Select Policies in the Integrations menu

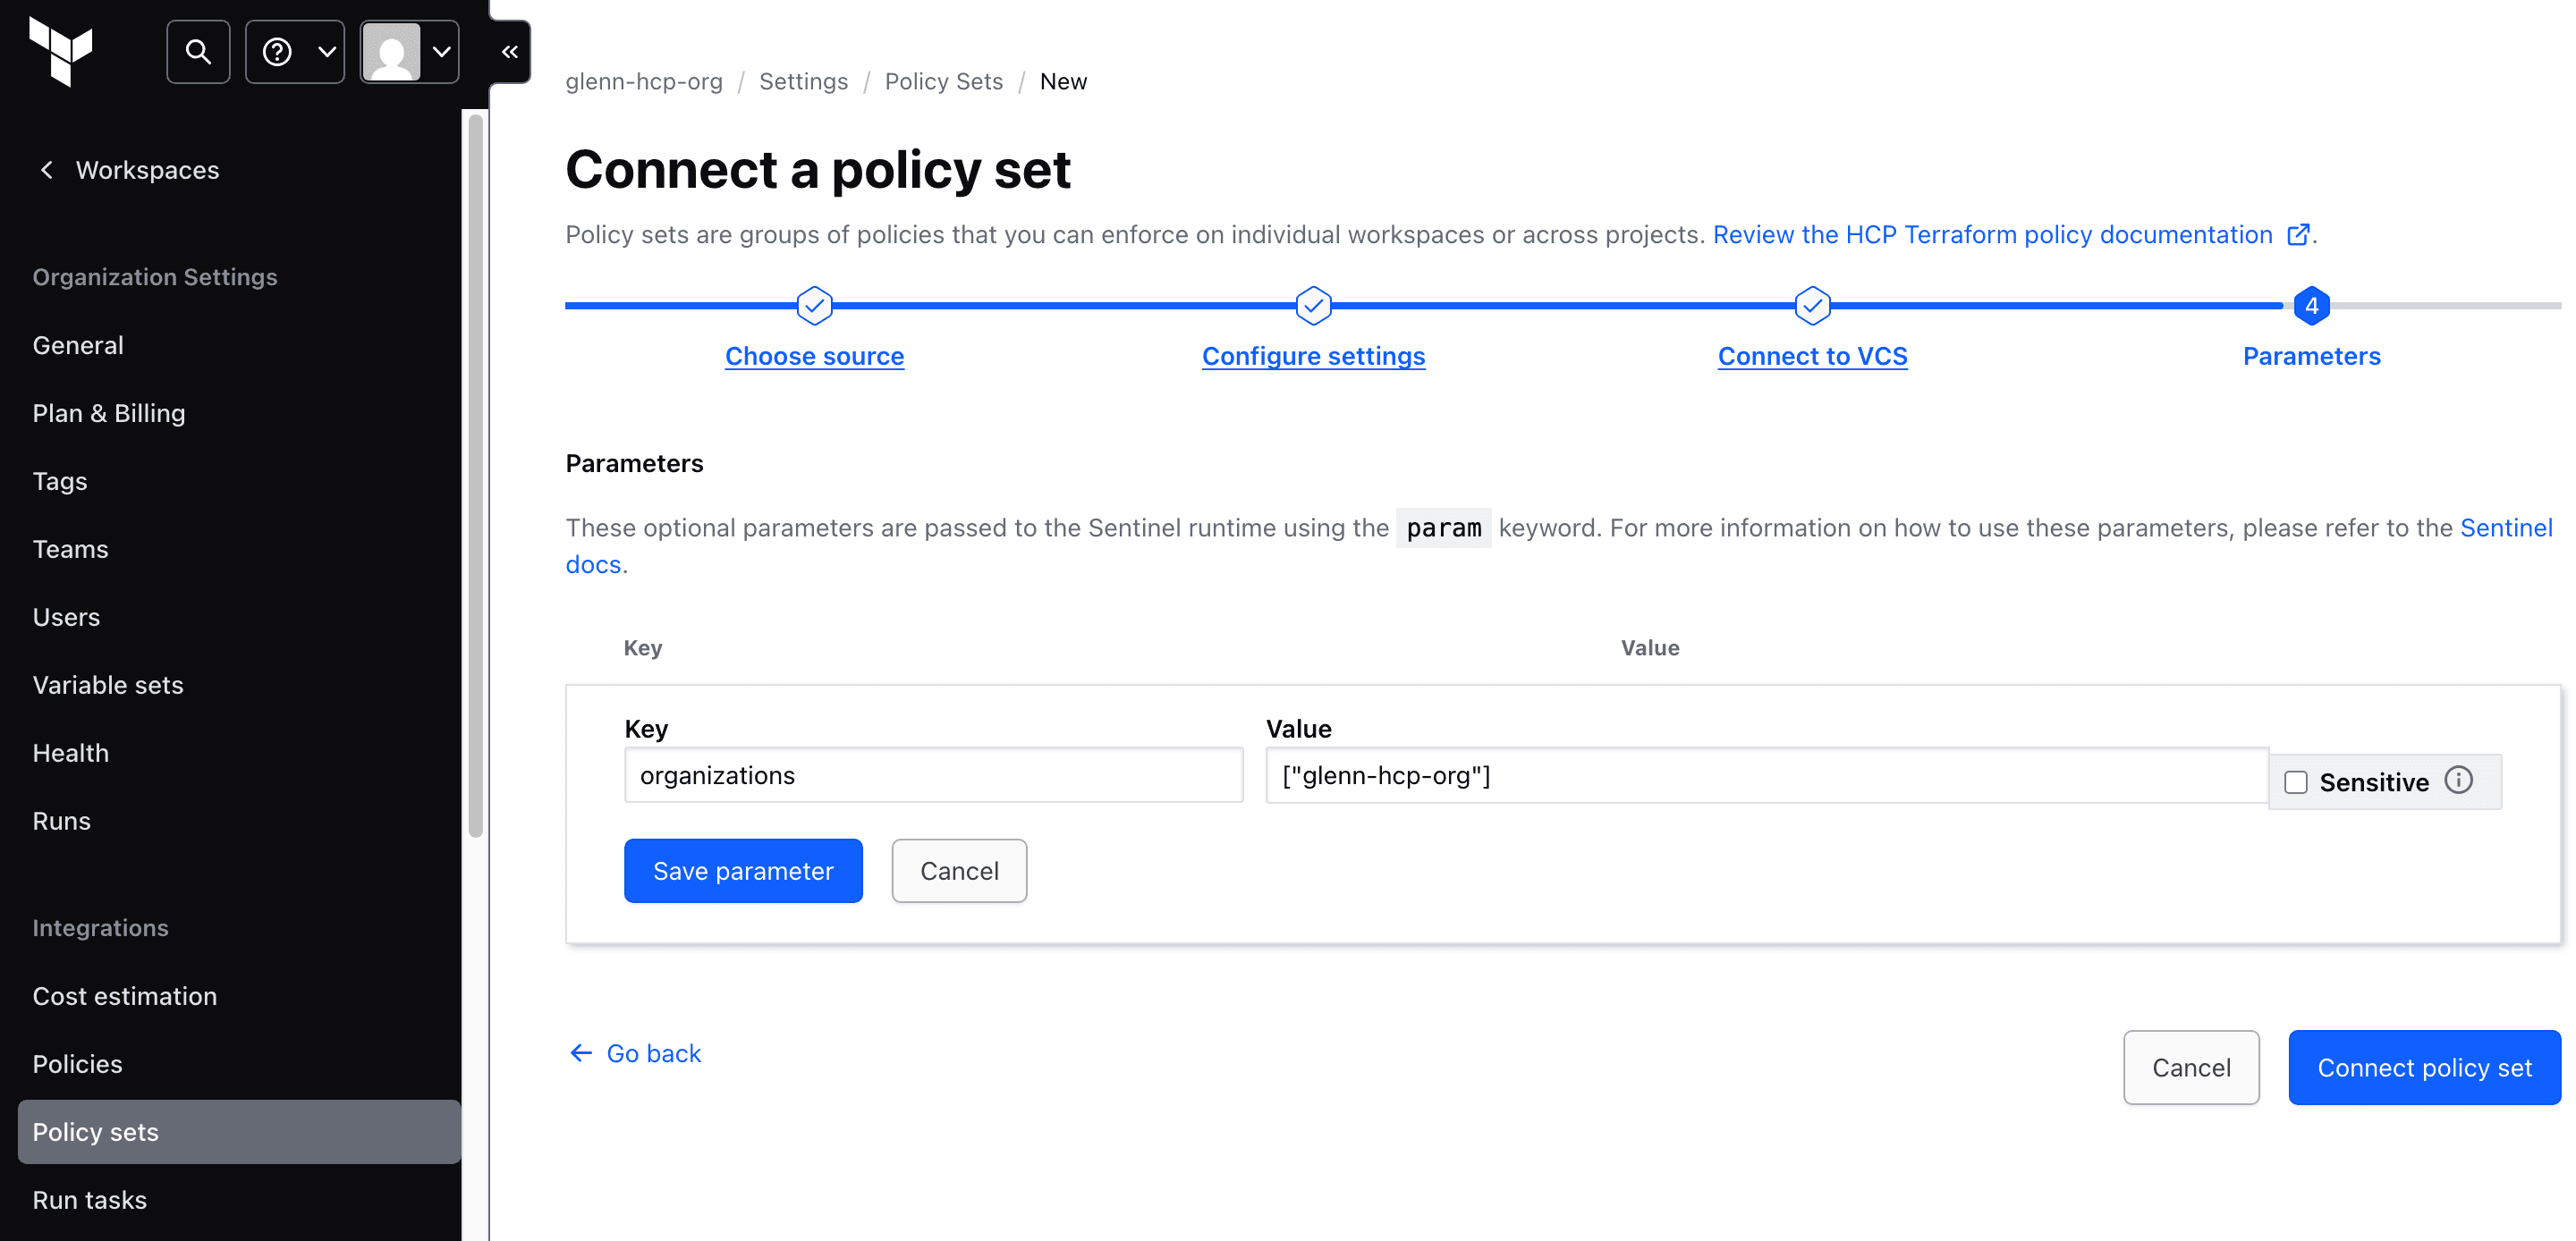tap(77, 1064)
